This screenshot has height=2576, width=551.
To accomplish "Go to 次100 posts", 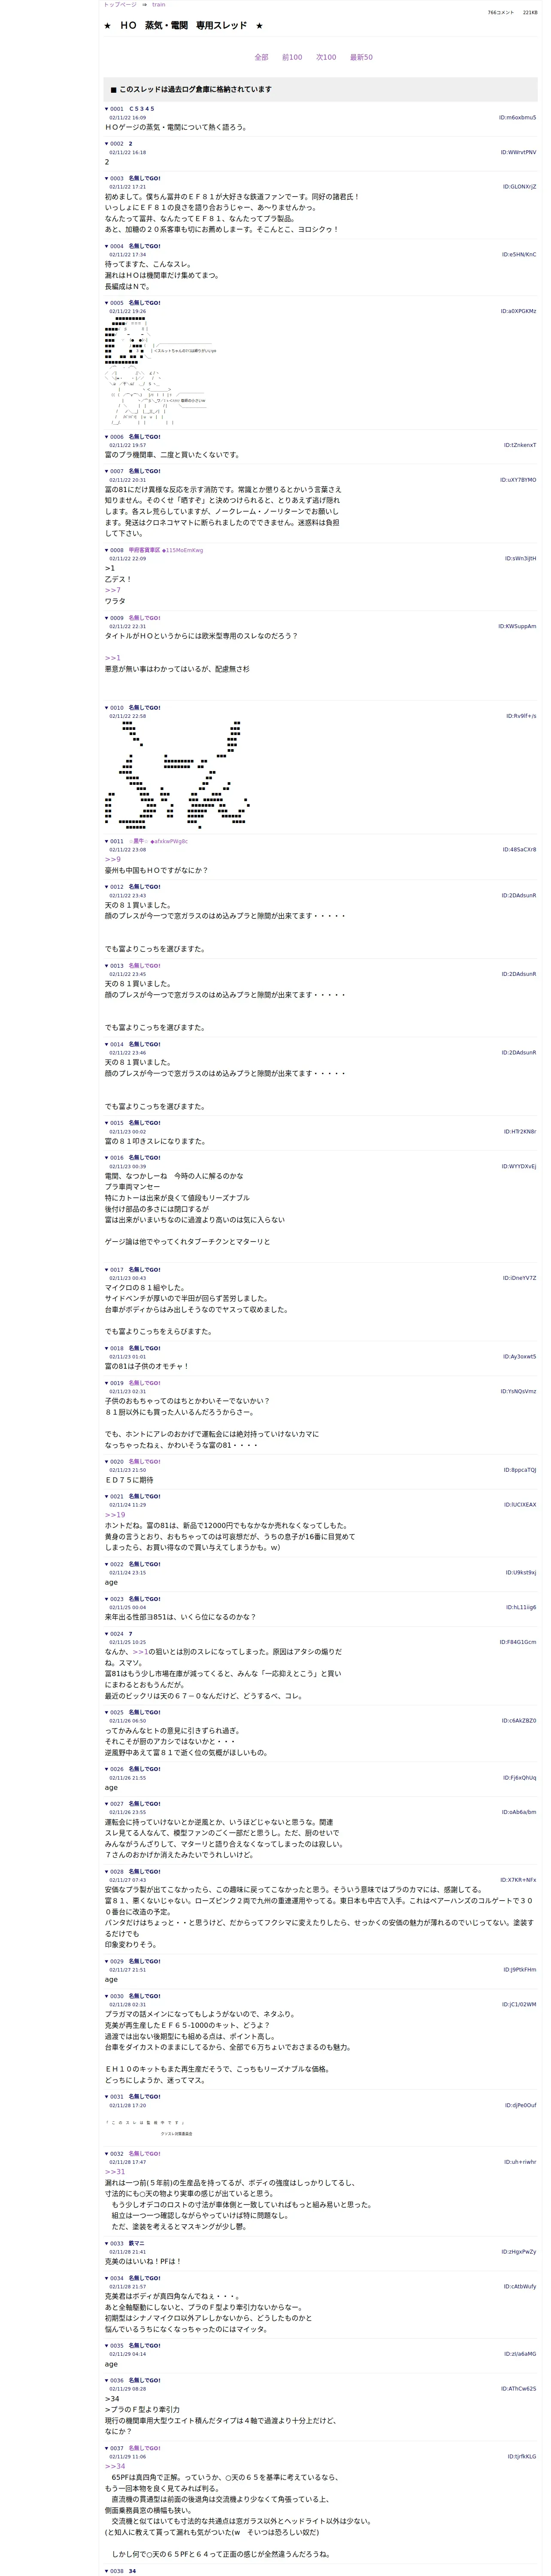I will click(326, 57).
